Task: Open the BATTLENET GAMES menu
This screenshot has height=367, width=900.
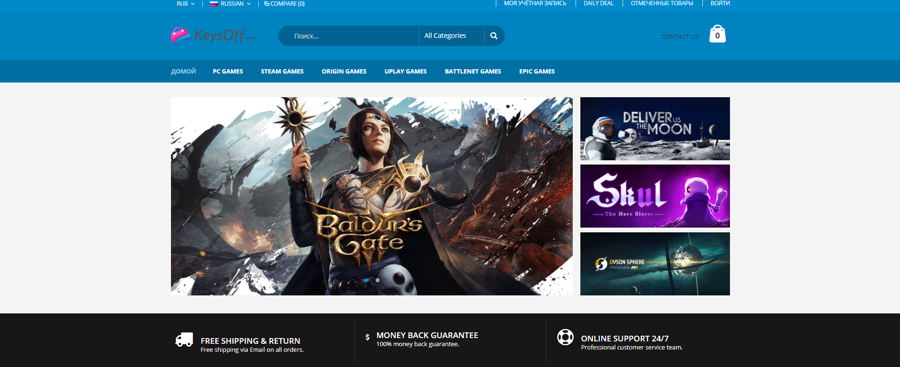Action: point(473,71)
